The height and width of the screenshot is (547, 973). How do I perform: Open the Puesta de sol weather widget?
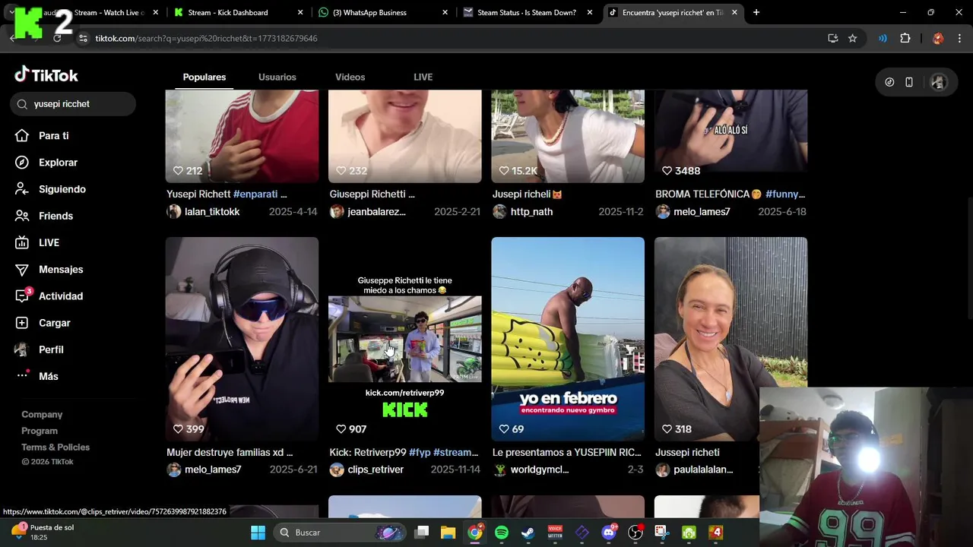[43, 532]
